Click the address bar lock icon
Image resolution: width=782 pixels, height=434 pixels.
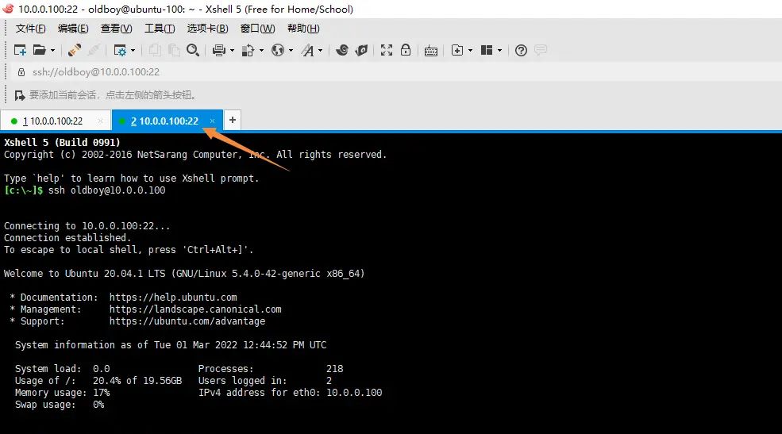[21, 72]
